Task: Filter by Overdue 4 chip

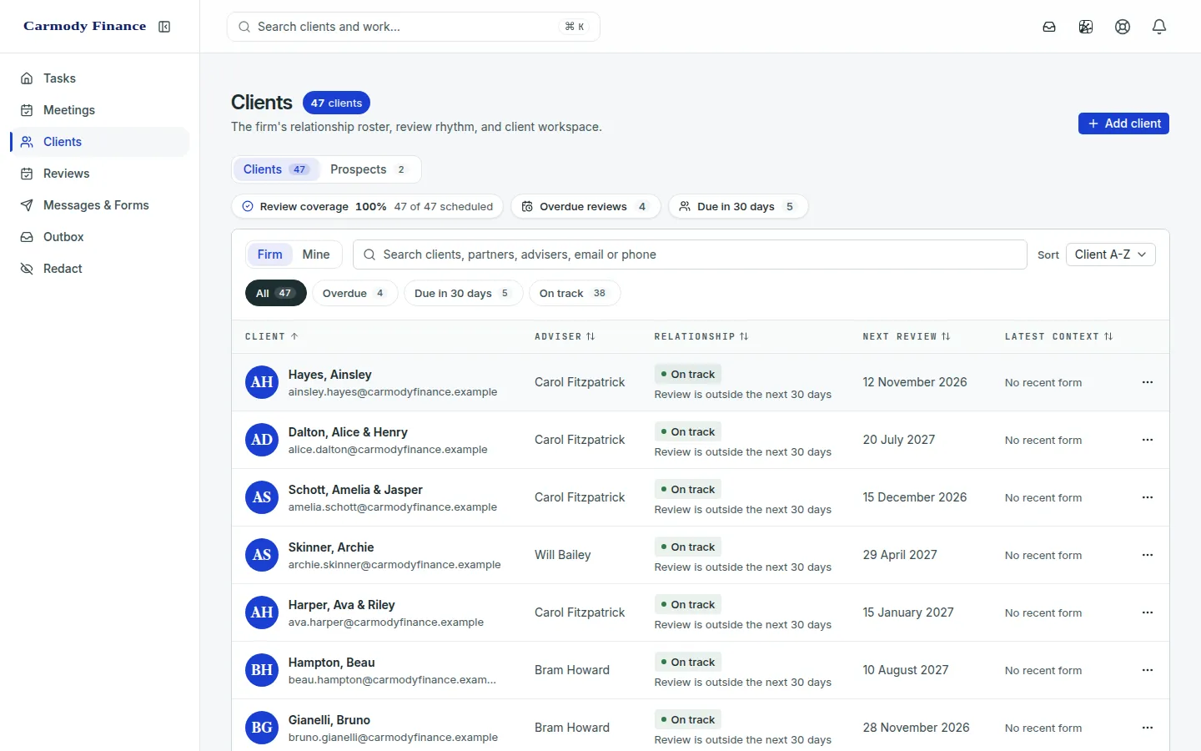Action: (354, 294)
